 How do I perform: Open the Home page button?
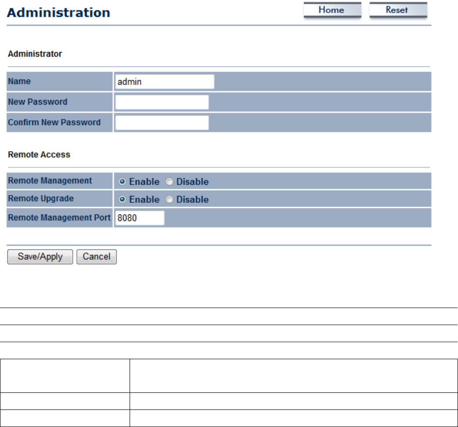coord(333,10)
